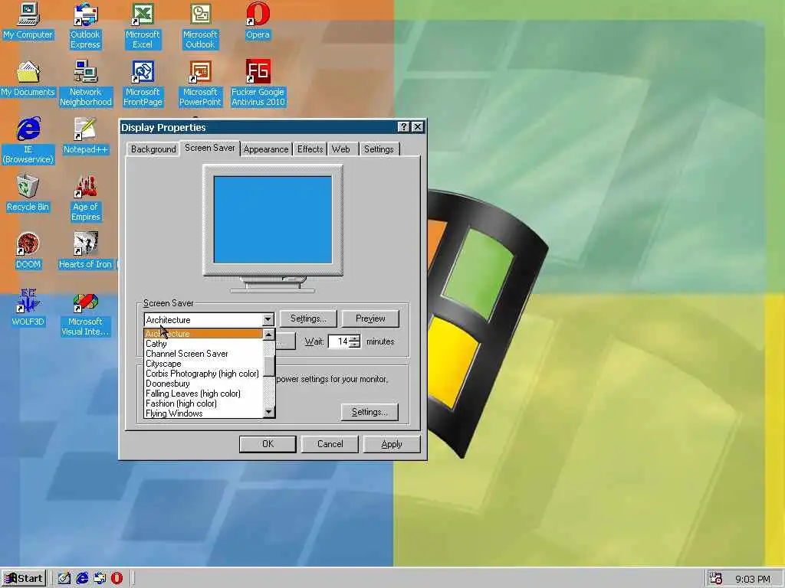Click the Preview button
Viewport: 785px width, 588px height.
point(370,318)
